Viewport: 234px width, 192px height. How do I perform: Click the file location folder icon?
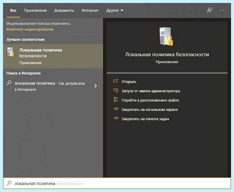pyautogui.click(x=116, y=100)
